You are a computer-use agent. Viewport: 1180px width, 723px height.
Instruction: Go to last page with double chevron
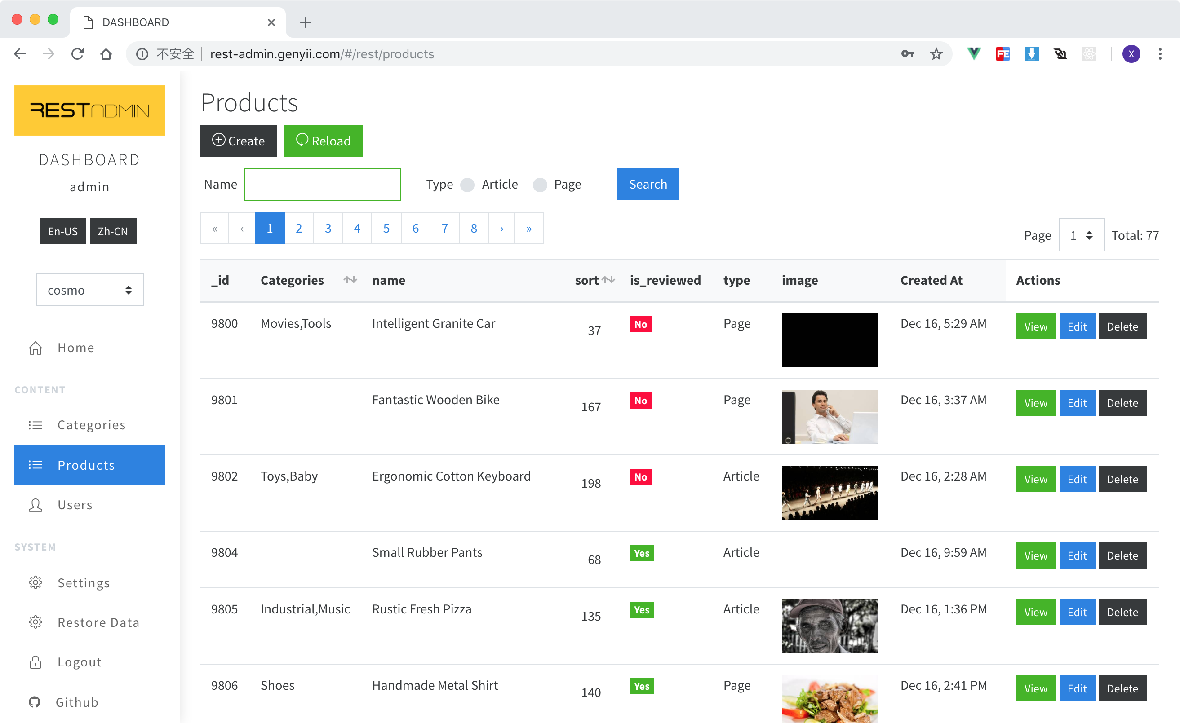pyautogui.click(x=529, y=229)
